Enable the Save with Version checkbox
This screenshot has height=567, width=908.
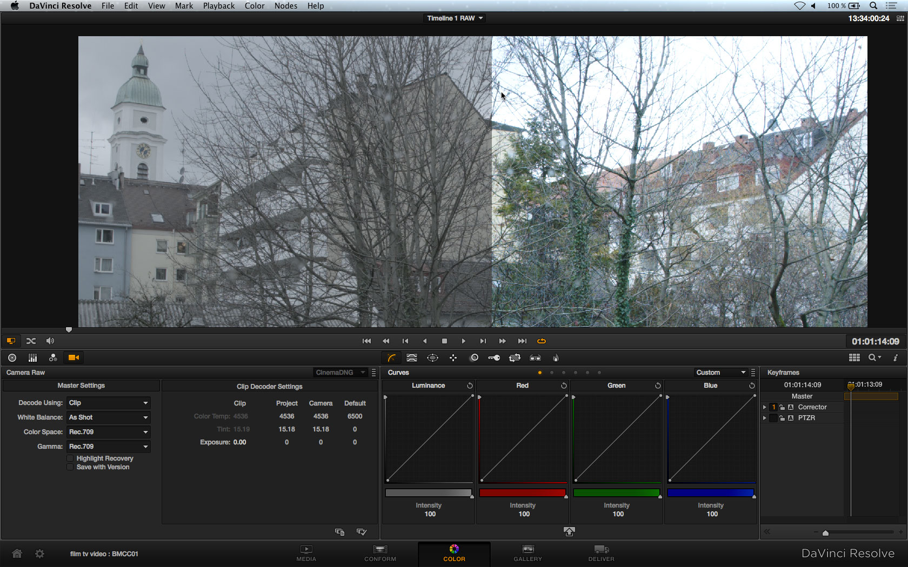click(70, 467)
